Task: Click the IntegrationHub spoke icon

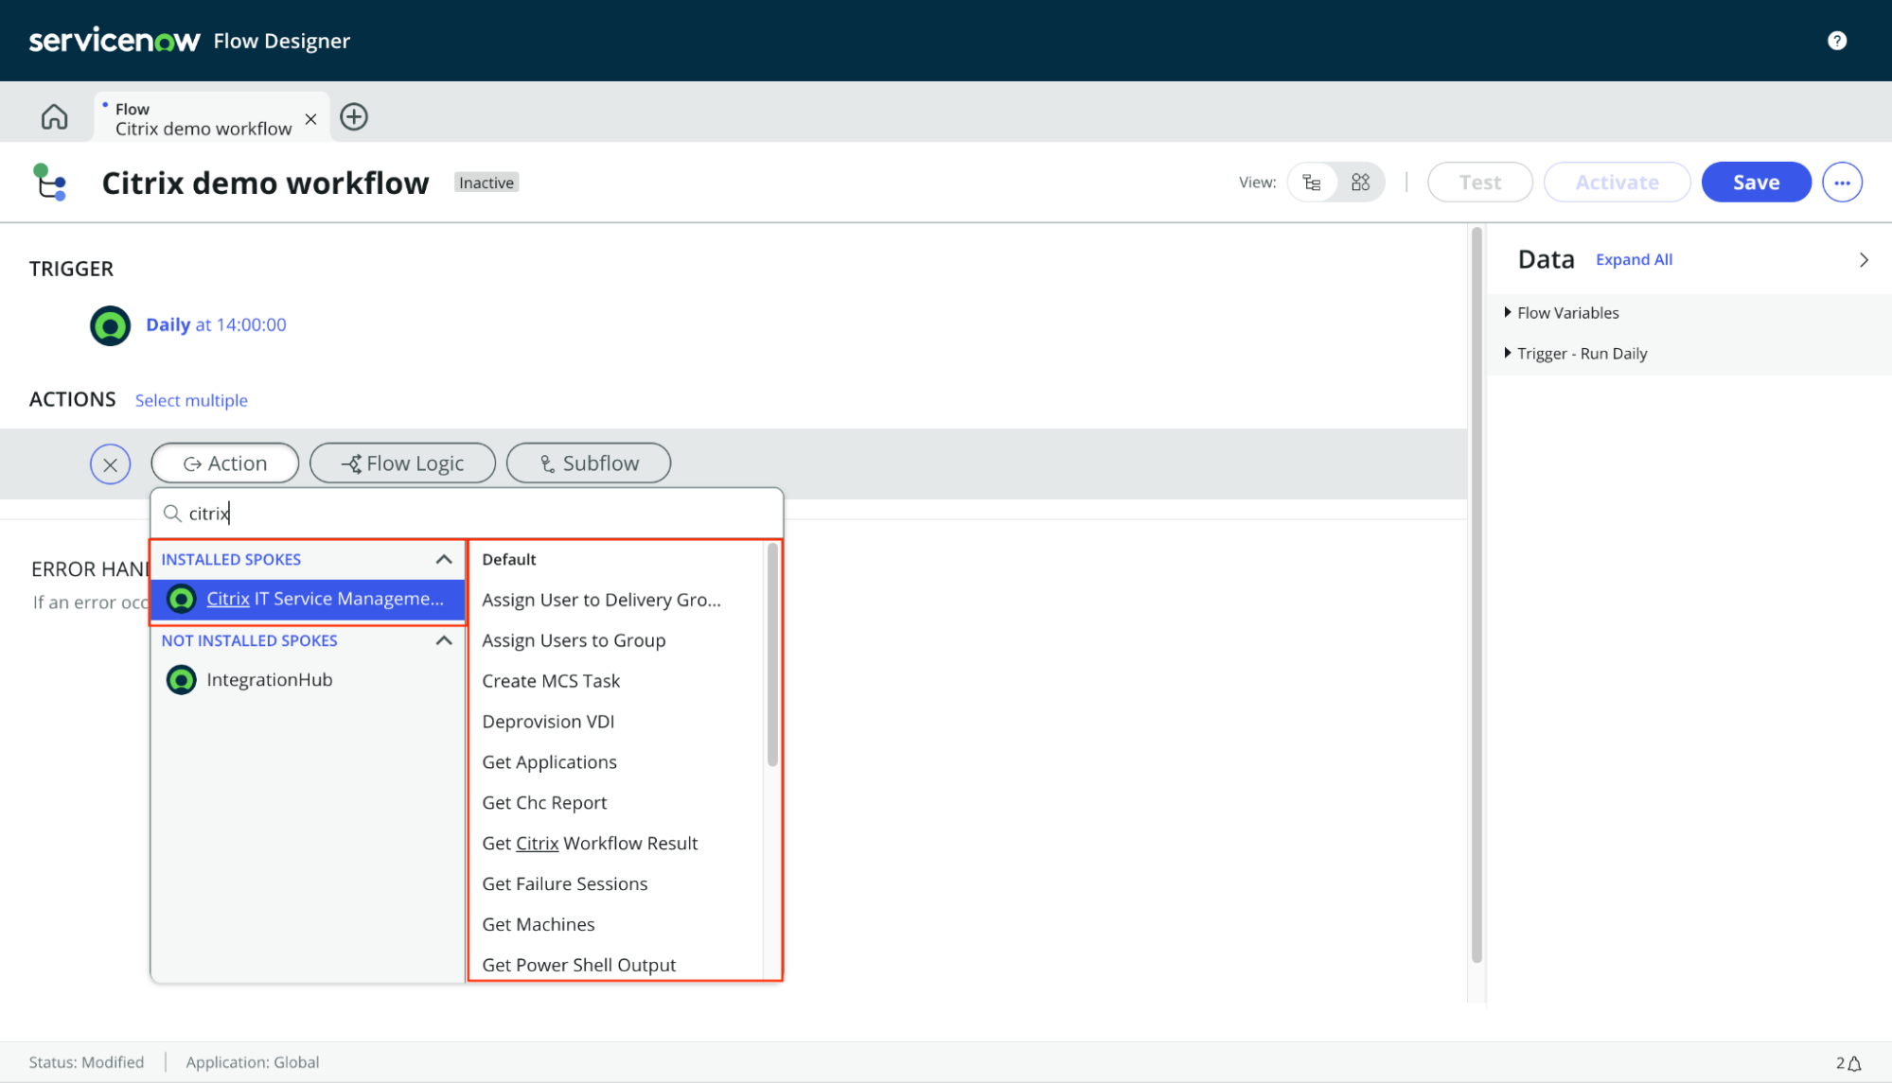Action: [x=181, y=679]
